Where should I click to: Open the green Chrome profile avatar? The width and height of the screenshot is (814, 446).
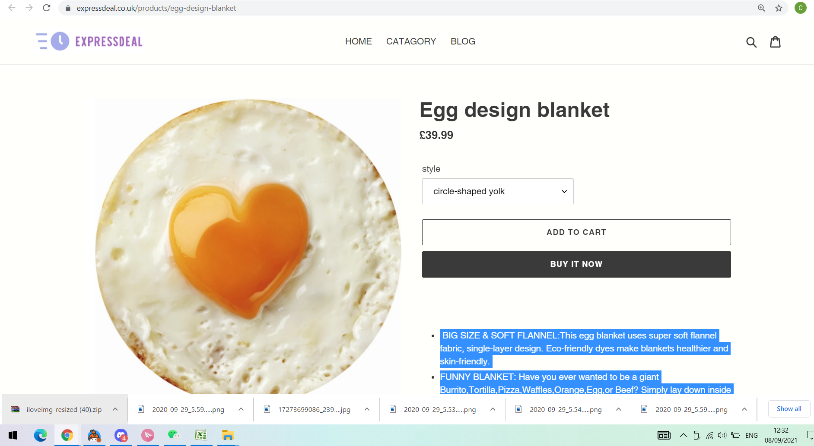pos(800,8)
